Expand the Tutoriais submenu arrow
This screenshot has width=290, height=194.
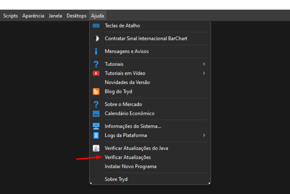pos(204,64)
